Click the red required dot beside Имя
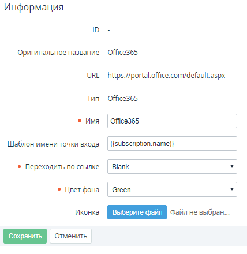The width and height of the screenshot is (247, 254). point(80,121)
